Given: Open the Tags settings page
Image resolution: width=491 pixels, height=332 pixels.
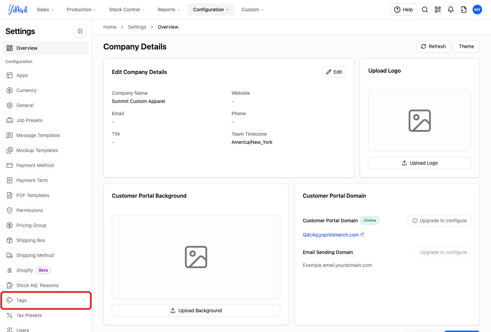Looking at the screenshot, I should (46, 300).
